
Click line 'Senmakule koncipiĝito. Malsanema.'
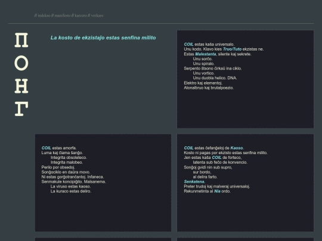(x=74, y=181)
